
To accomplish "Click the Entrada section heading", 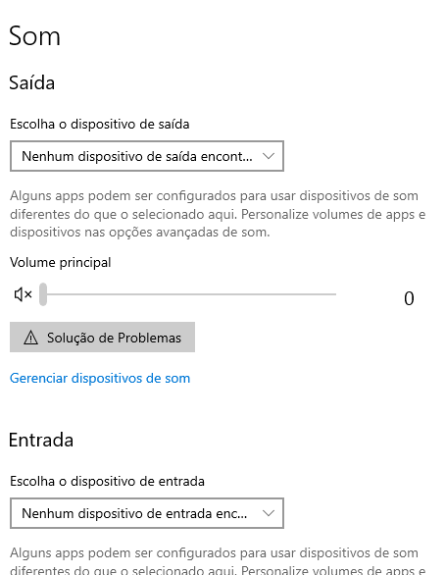I will [41, 440].
